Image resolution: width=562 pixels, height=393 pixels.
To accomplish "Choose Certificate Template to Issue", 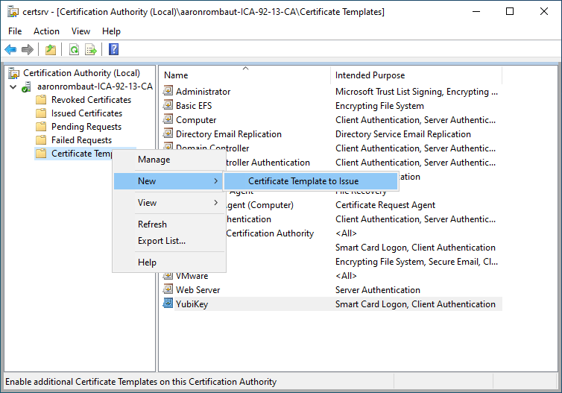I will point(303,181).
